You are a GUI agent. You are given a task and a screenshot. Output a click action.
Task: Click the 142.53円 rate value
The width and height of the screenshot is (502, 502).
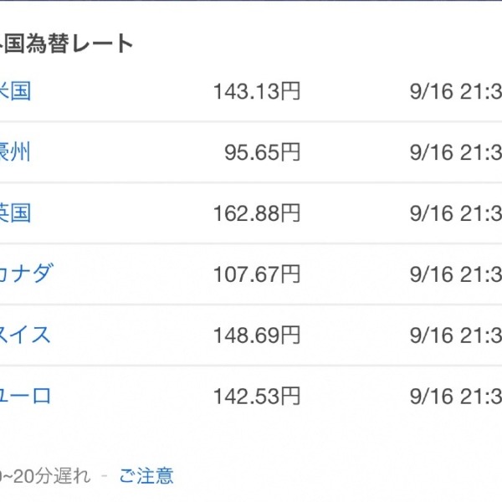click(257, 397)
